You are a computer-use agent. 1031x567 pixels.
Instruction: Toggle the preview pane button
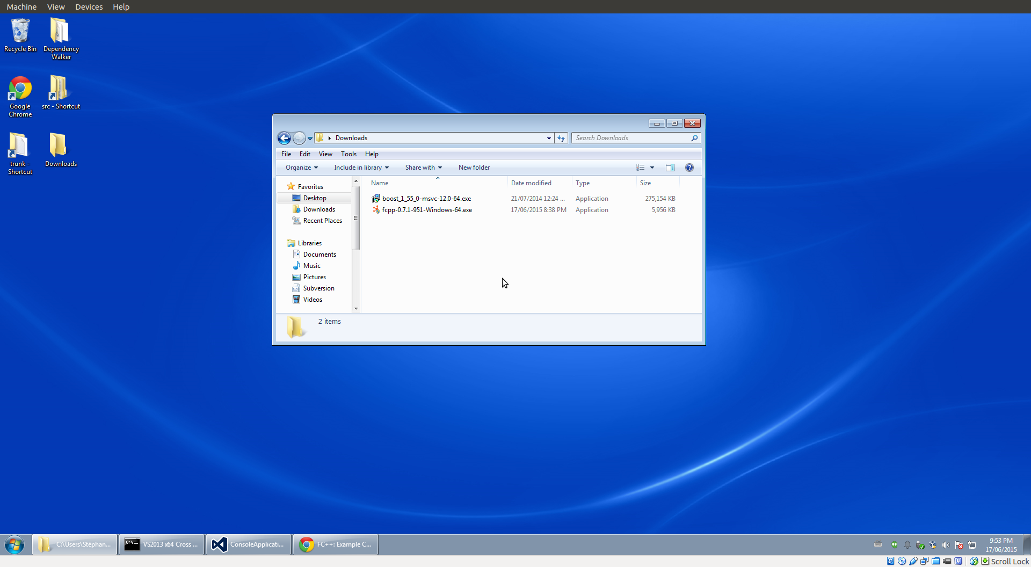click(670, 168)
